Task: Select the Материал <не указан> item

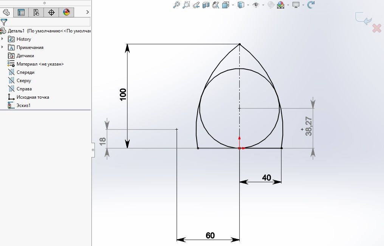Action: pyautogui.click(x=40, y=64)
